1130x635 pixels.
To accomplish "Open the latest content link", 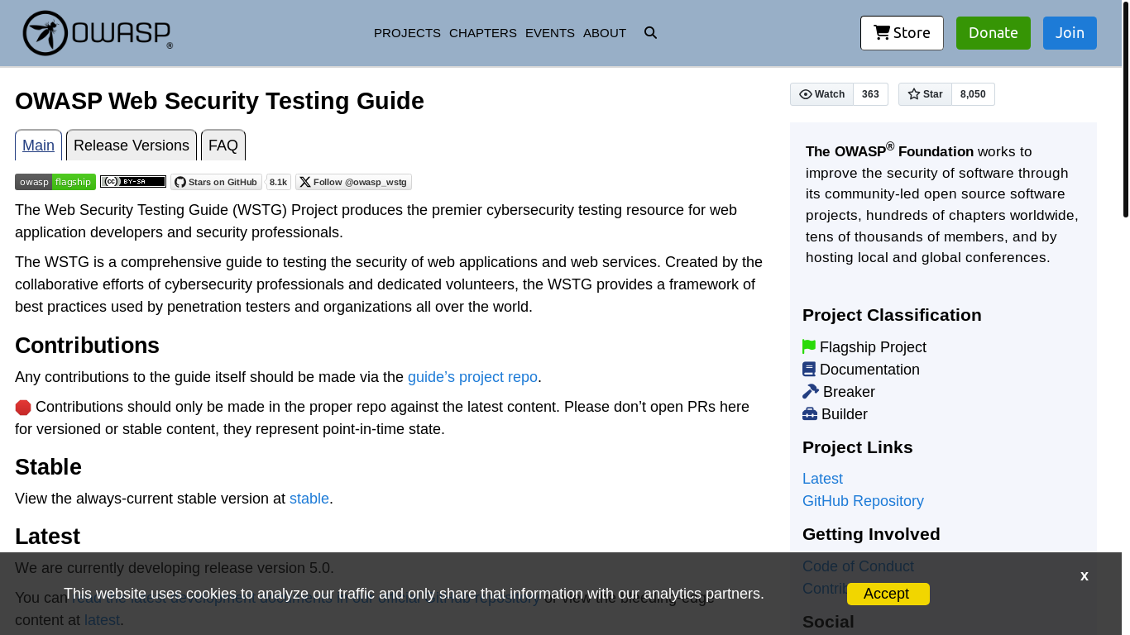I will pos(102,619).
